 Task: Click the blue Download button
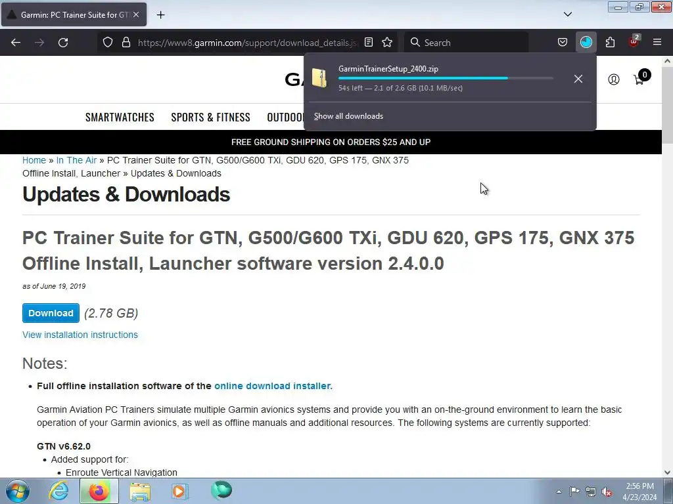(x=51, y=313)
